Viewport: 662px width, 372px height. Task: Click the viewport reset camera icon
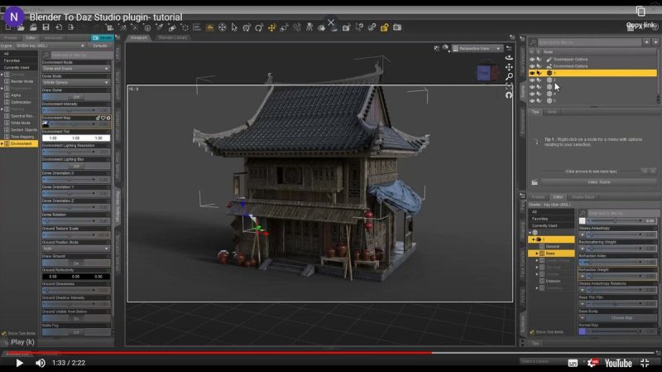(509, 95)
